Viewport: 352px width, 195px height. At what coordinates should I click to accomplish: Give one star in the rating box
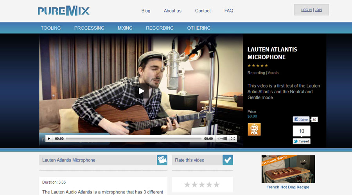[x=187, y=184]
